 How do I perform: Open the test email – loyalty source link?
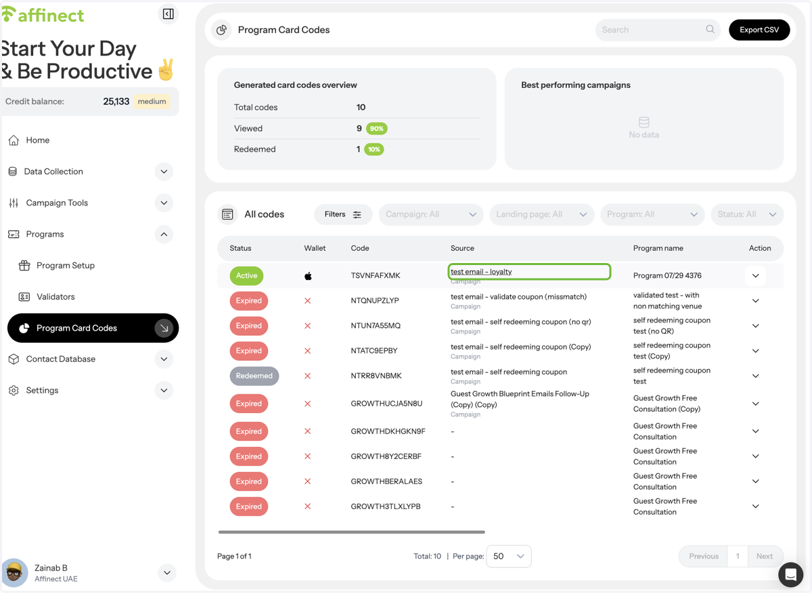[x=481, y=272]
